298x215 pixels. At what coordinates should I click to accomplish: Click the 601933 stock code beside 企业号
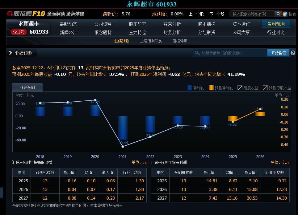tap(39, 32)
